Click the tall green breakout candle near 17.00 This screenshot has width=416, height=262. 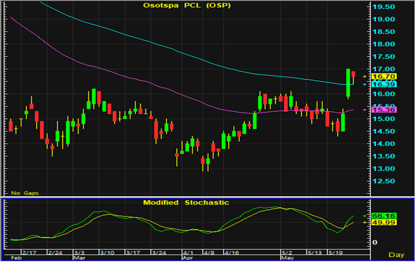click(x=348, y=83)
